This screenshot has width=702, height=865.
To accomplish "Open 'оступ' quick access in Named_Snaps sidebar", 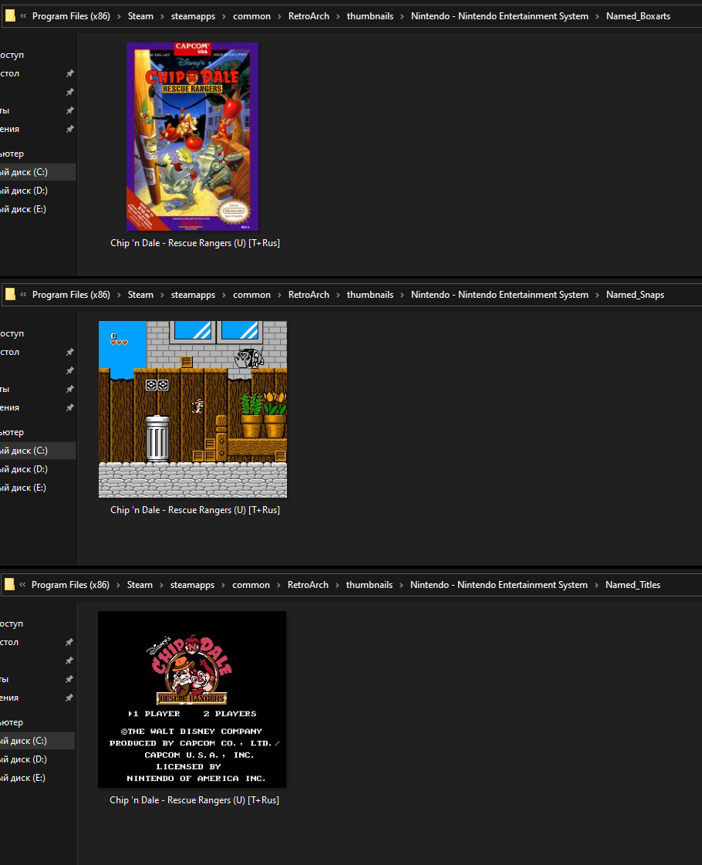I will pos(12,334).
